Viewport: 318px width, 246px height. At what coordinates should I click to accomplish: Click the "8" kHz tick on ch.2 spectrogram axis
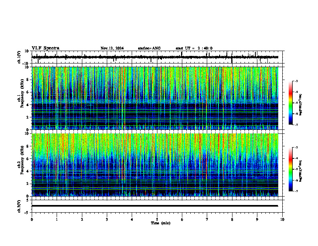(28, 146)
